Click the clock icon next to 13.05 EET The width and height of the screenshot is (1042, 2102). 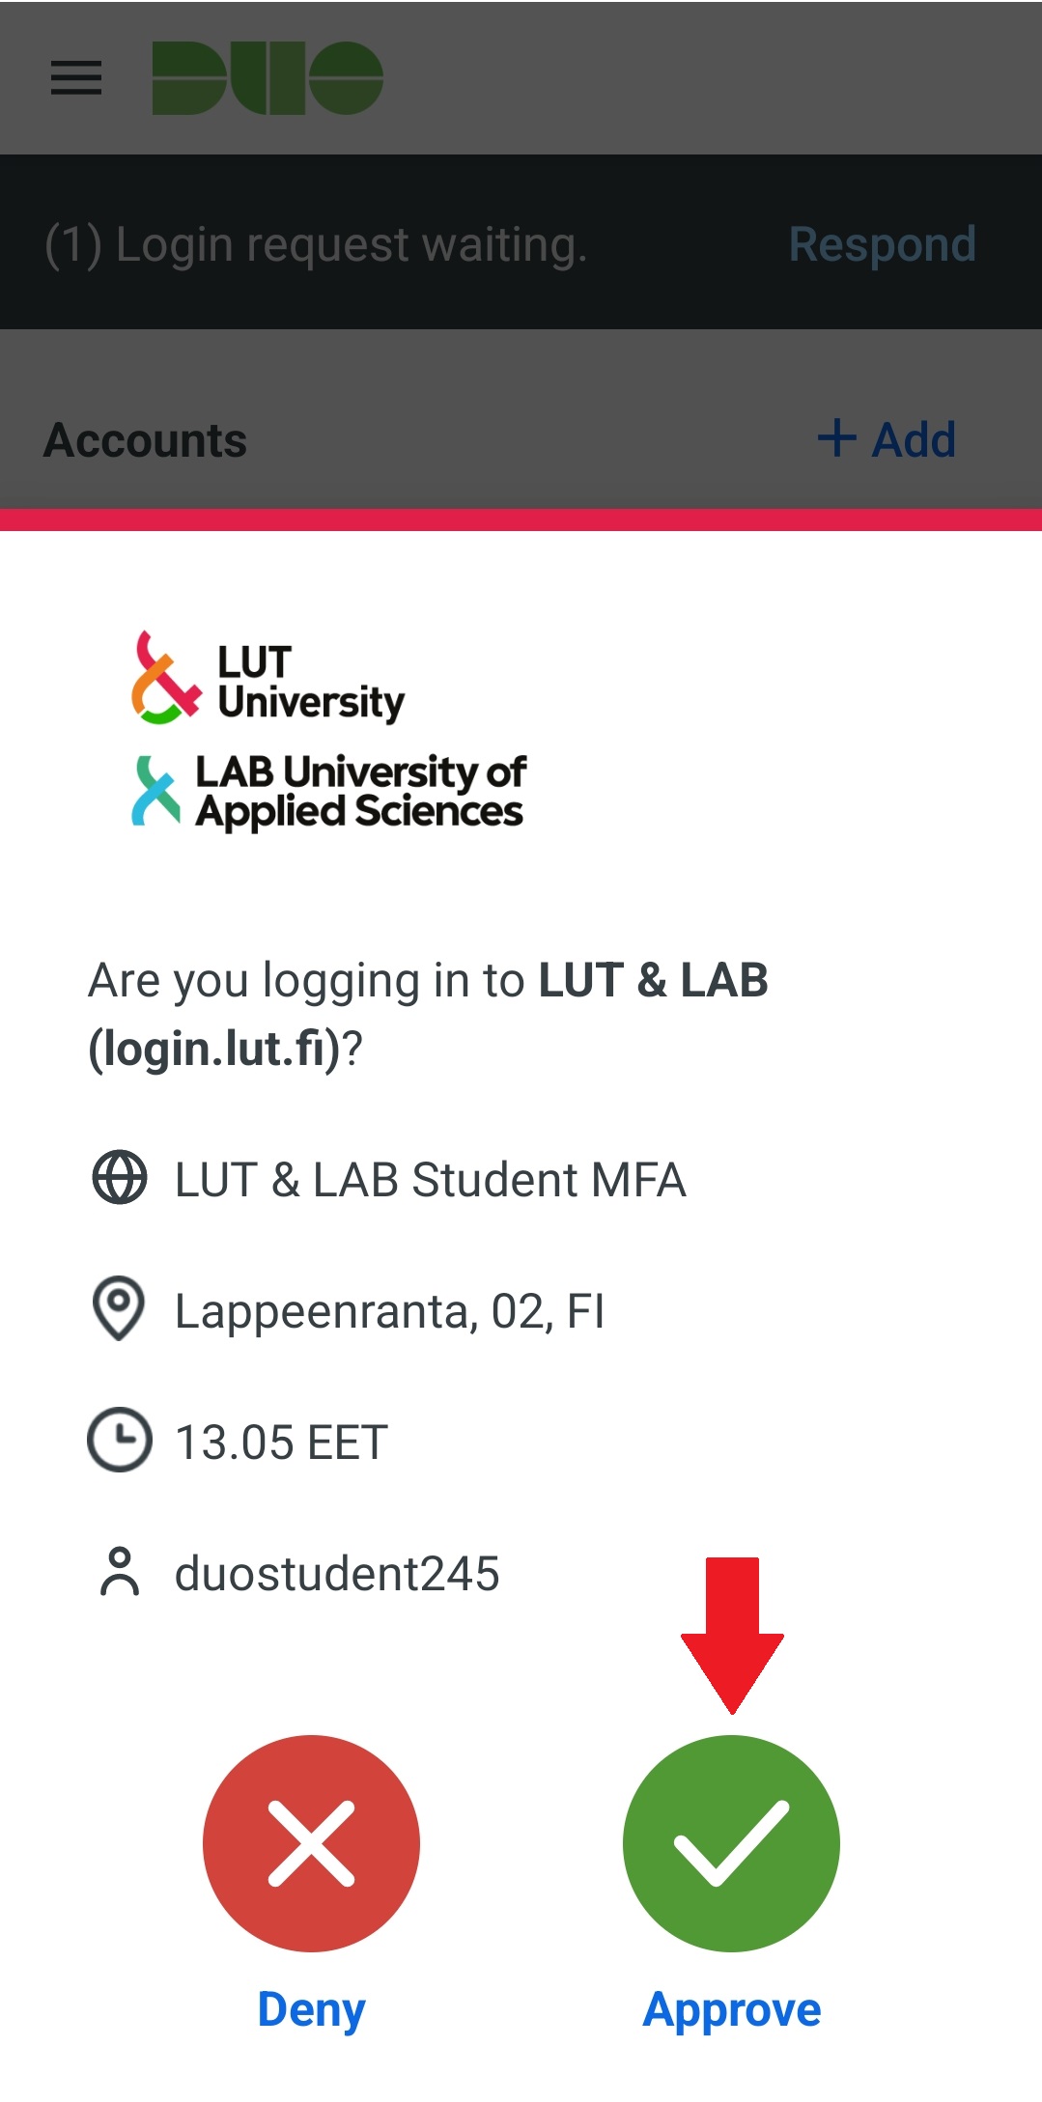(x=120, y=1440)
